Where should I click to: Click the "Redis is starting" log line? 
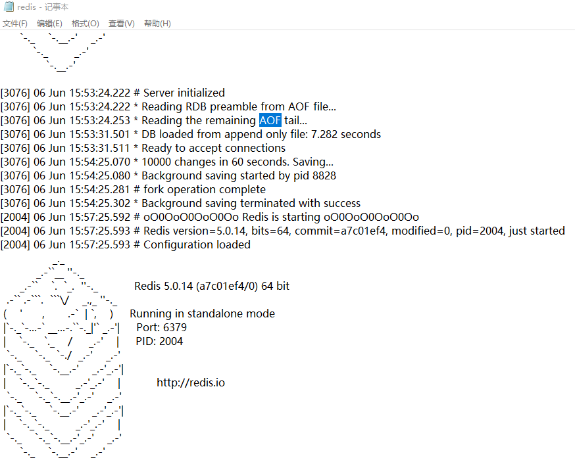210,217
